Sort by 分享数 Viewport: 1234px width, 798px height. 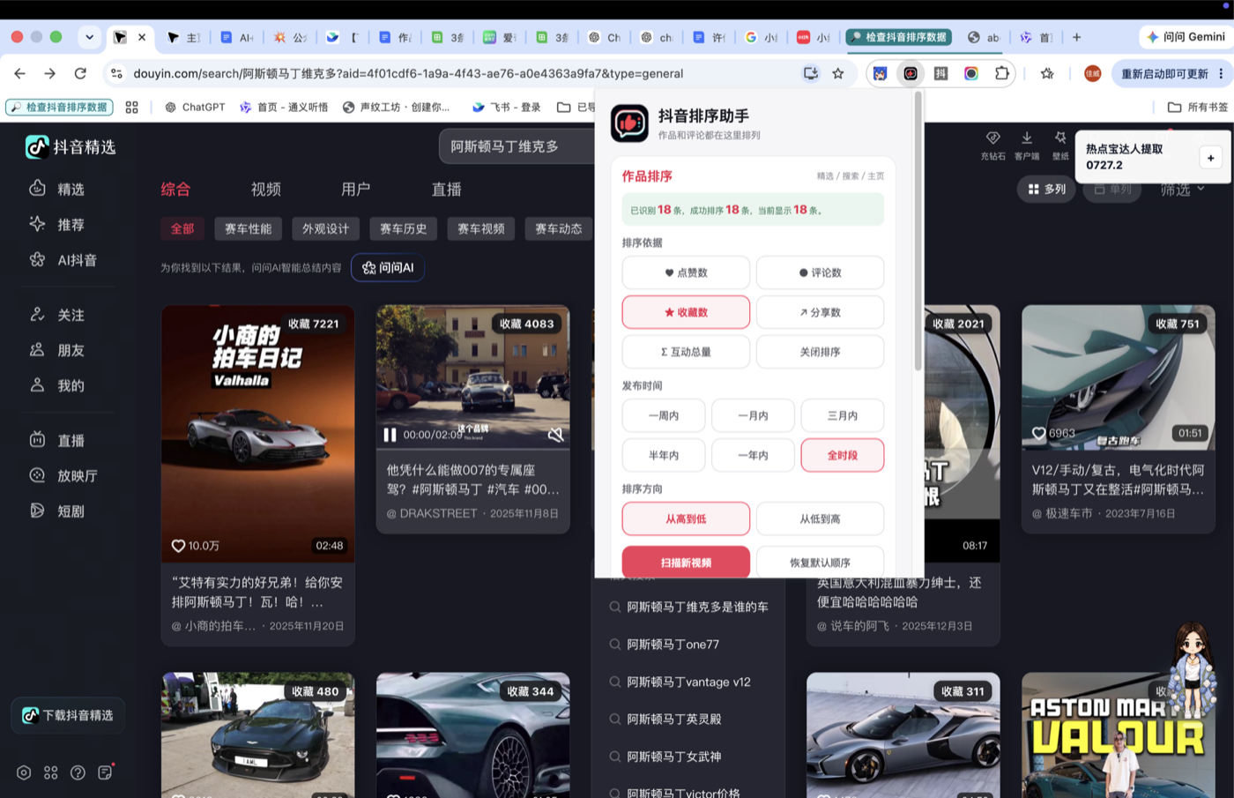tap(820, 312)
